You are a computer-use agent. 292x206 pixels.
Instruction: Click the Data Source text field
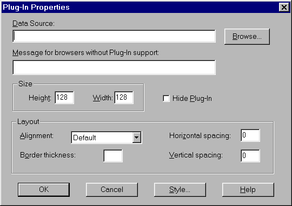pos(114,36)
